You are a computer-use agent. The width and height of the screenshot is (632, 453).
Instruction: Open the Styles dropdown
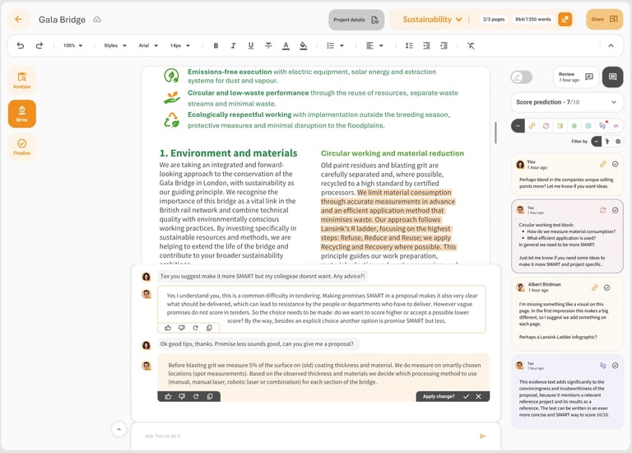point(115,45)
